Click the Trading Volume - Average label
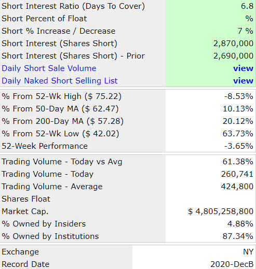The image size is (256, 269). pyautogui.click(x=52, y=187)
